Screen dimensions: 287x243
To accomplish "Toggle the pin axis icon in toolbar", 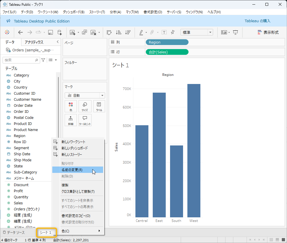I will pyautogui.click(x=173, y=32).
